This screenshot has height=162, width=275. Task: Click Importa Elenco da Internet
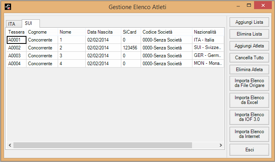(x=249, y=134)
